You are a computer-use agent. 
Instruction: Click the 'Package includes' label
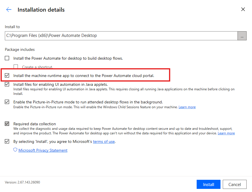coord(20,49)
